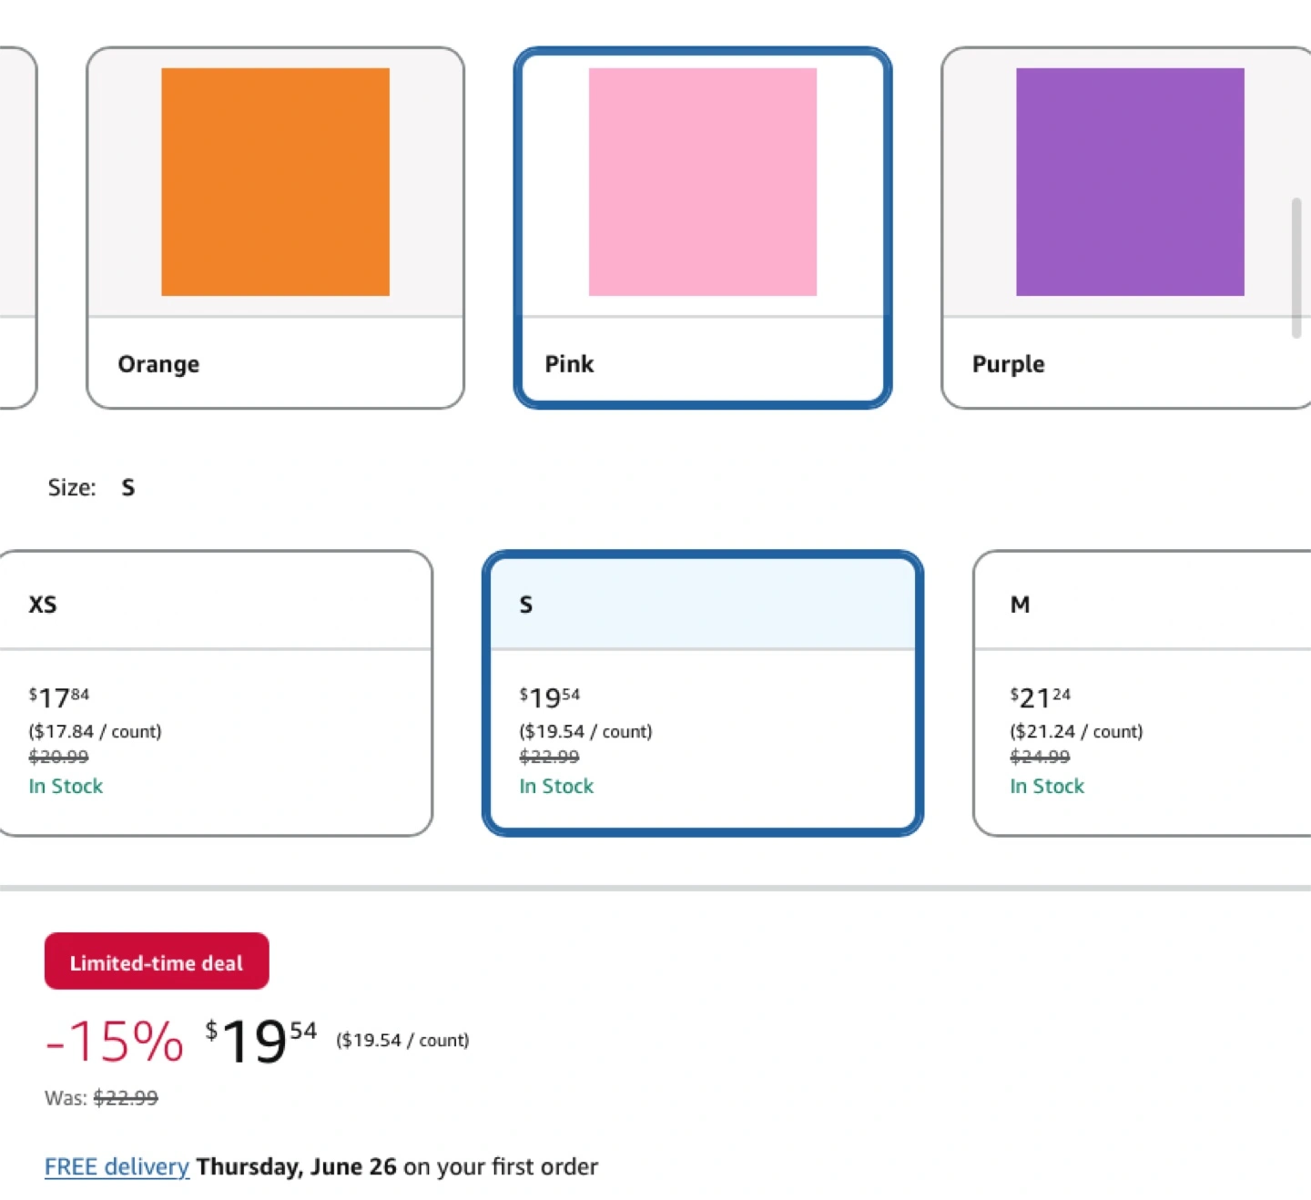This screenshot has height=1200, width=1311.
Task: Click the $19.54 price in S card
Action: [x=550, y=697]
